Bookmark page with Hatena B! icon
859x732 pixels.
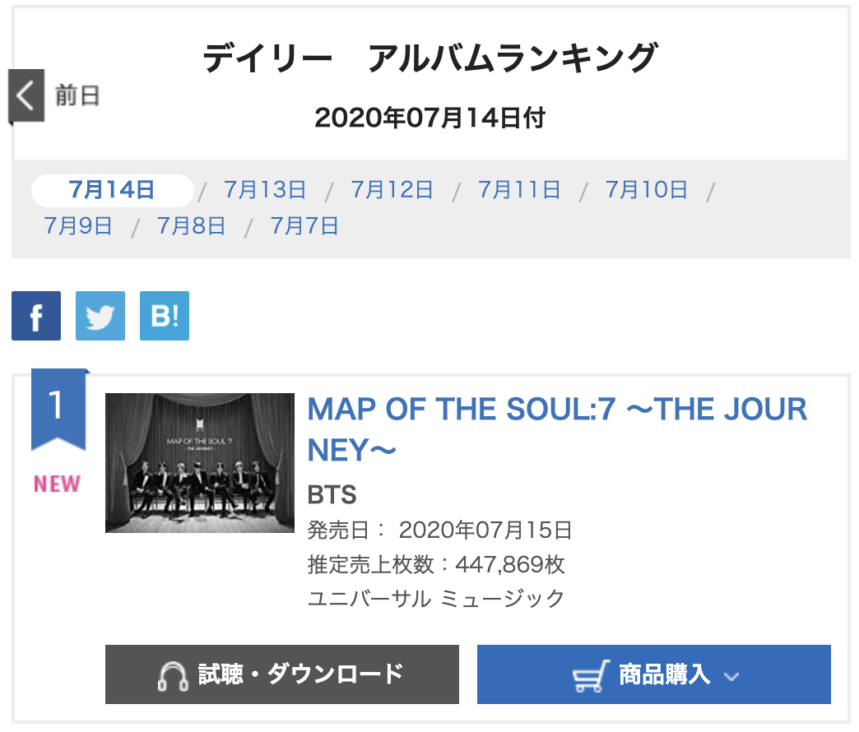165,316
